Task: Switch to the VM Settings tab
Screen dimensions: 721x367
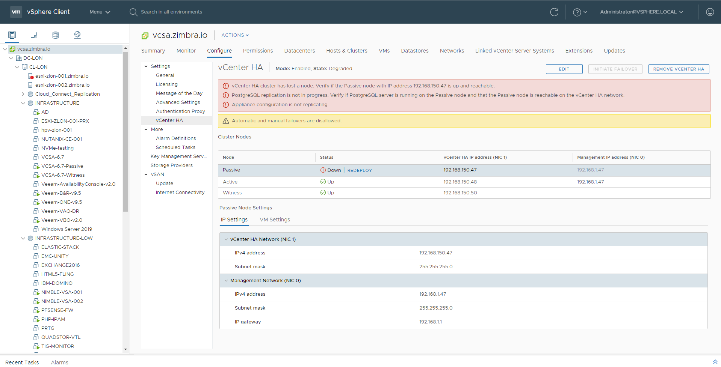Action: pyautogui.click(x=275, y=220)
